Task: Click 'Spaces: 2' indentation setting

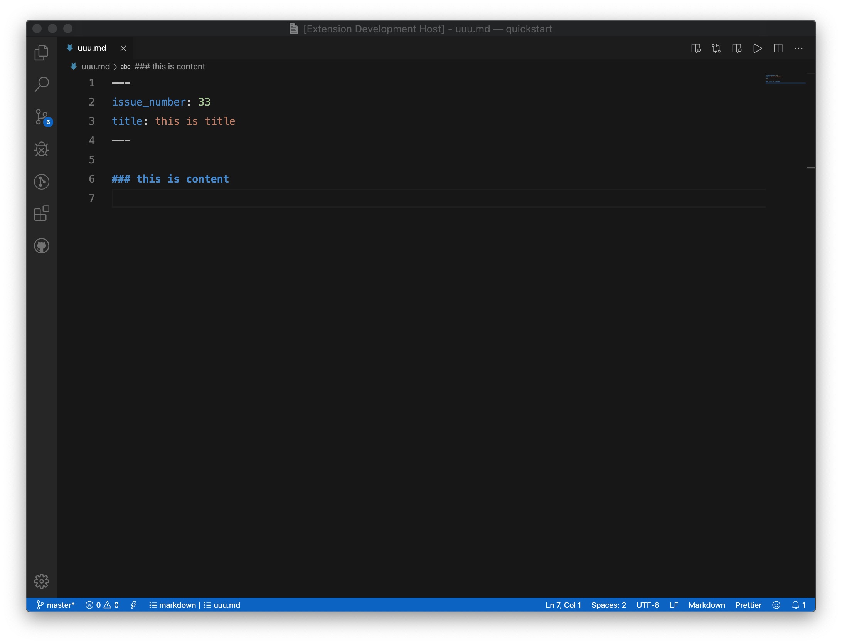Action: pyautogui.click(x=608, y=605)
